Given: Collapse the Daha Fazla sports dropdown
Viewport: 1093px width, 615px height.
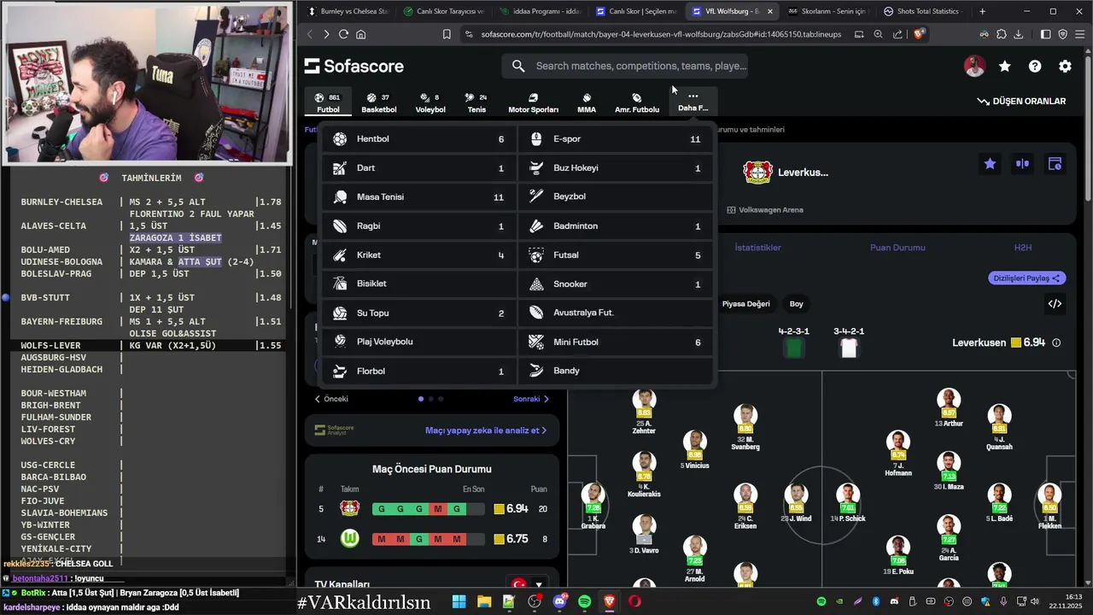Looking at the screenshot, I should click(x=693, y=102).
